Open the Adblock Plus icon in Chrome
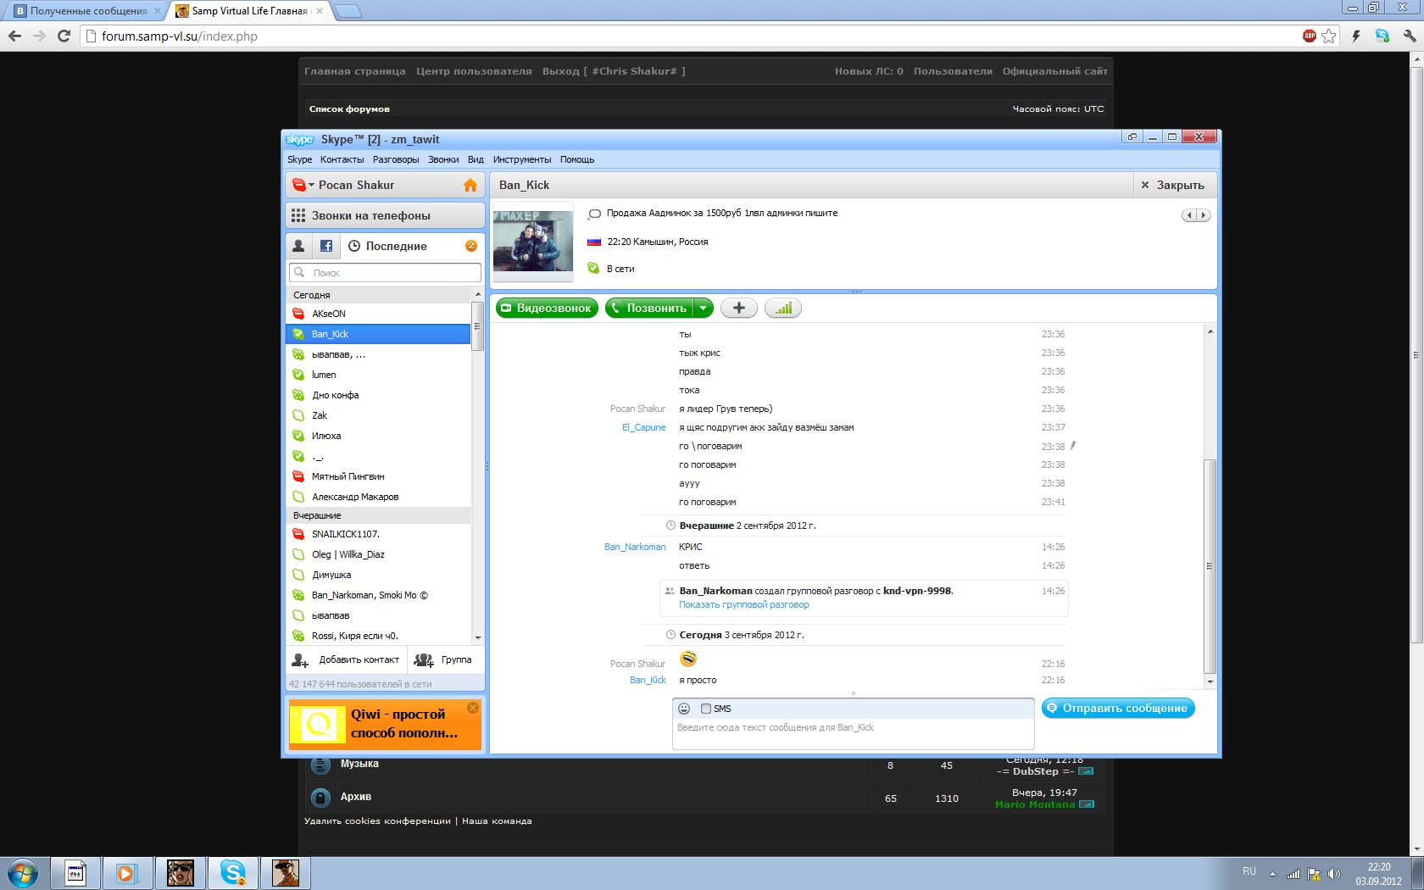 tap(1310, 36)
